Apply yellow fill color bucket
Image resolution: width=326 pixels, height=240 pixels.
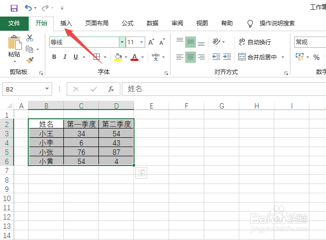pyautogui.click(x=118, y=57)
